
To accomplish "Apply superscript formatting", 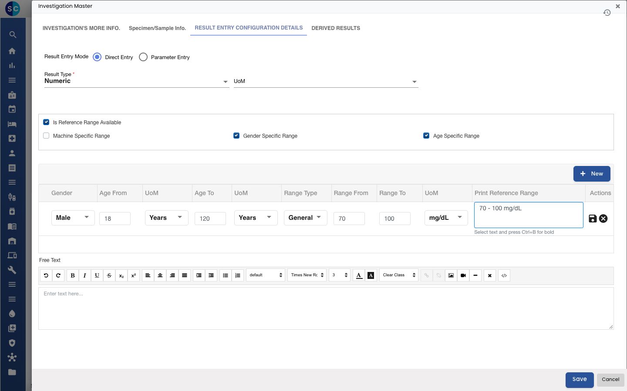I will tap(134, 275).
